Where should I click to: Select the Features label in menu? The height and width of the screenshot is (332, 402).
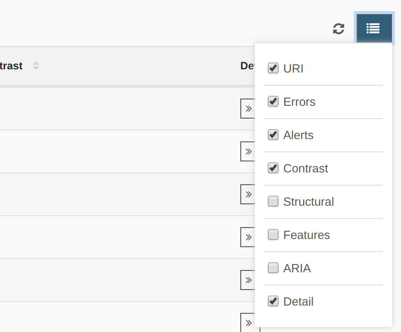pos(307,235)
